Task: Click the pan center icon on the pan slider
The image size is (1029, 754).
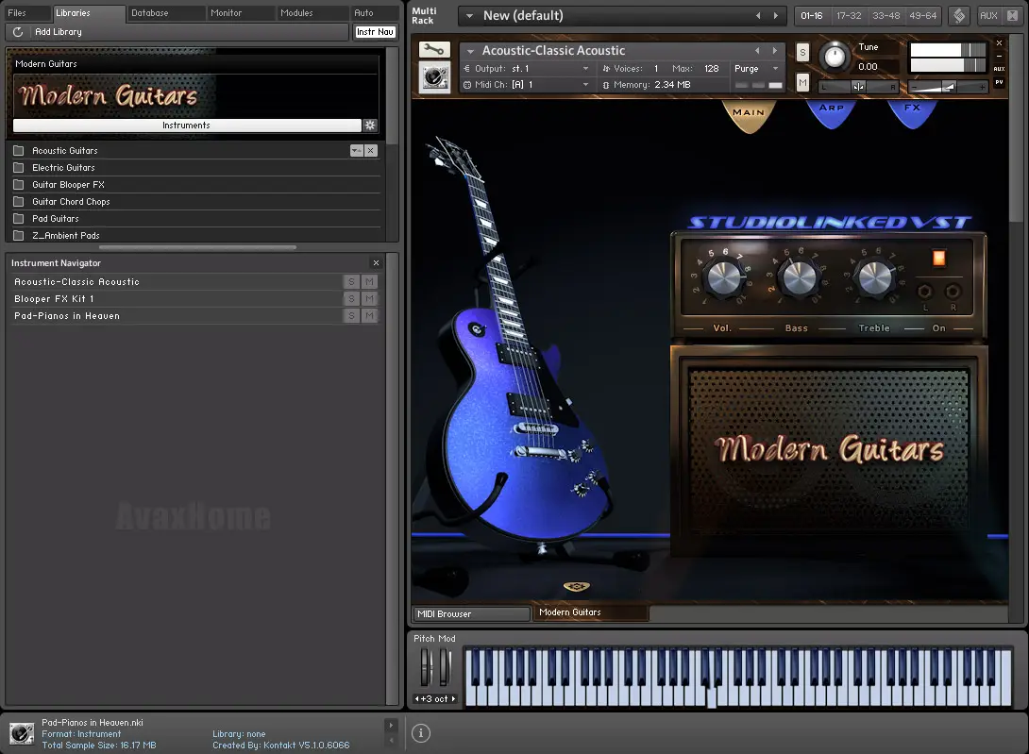Action: [858, 87]
